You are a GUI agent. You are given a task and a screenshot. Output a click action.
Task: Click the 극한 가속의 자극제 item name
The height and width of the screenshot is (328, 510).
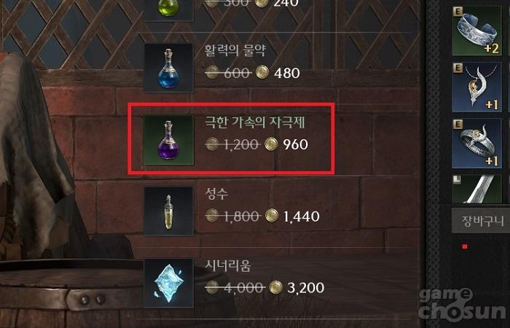coord(255,122)
